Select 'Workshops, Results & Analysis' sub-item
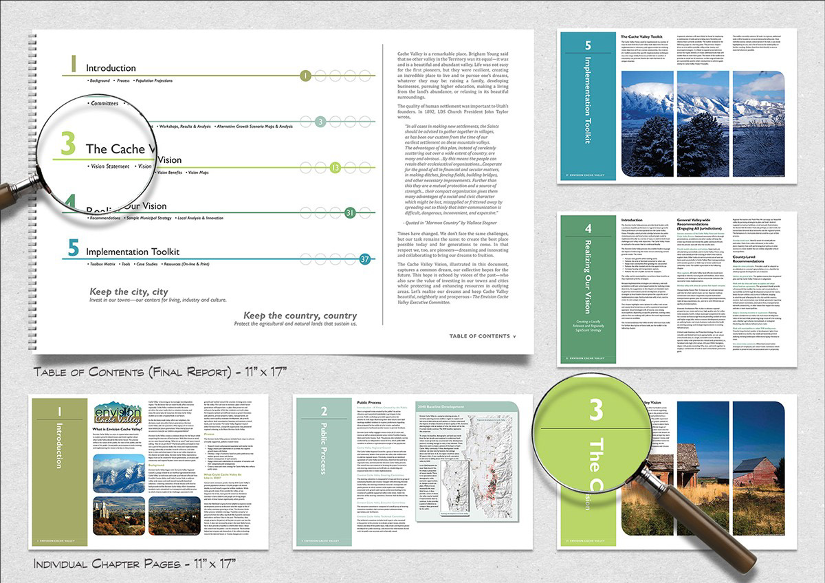This screenshot has height=583, width=825. [184, 127]
